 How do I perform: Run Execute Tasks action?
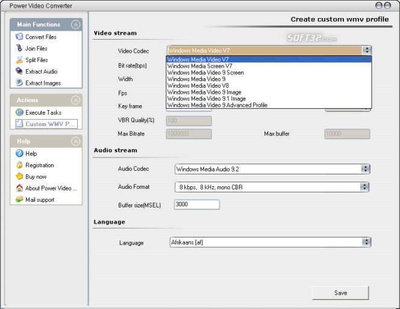pos(43,112)
